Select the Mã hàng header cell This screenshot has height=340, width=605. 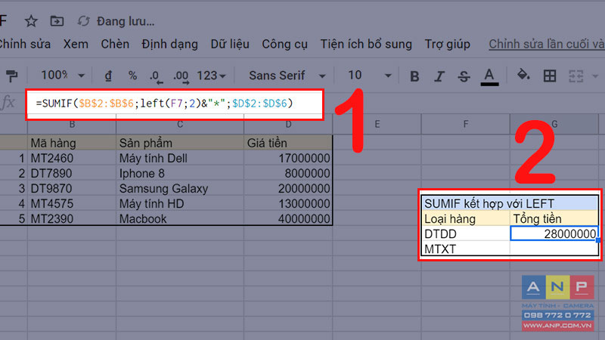click(x=72, y=143)
